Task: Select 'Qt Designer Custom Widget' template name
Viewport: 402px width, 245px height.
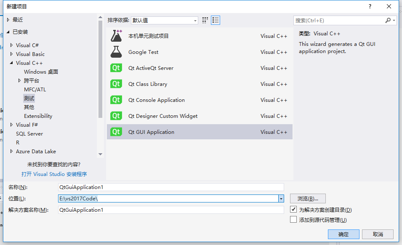Action: pos(163,116)
